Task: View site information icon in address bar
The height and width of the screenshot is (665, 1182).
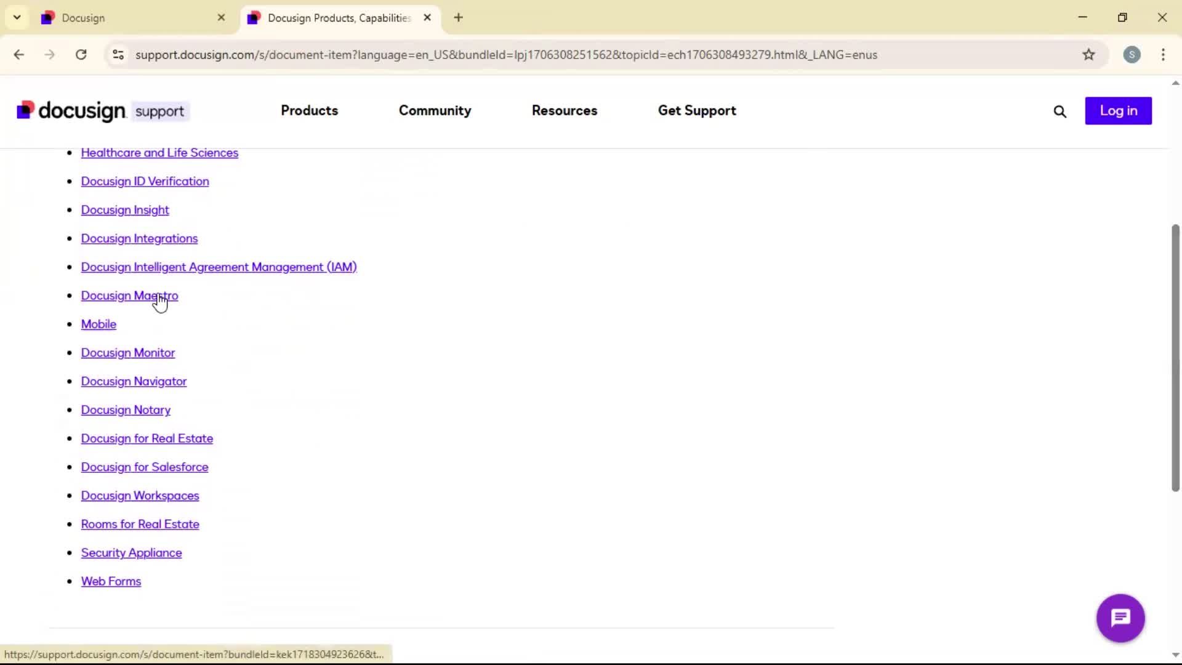Action: tap(118, 55)
